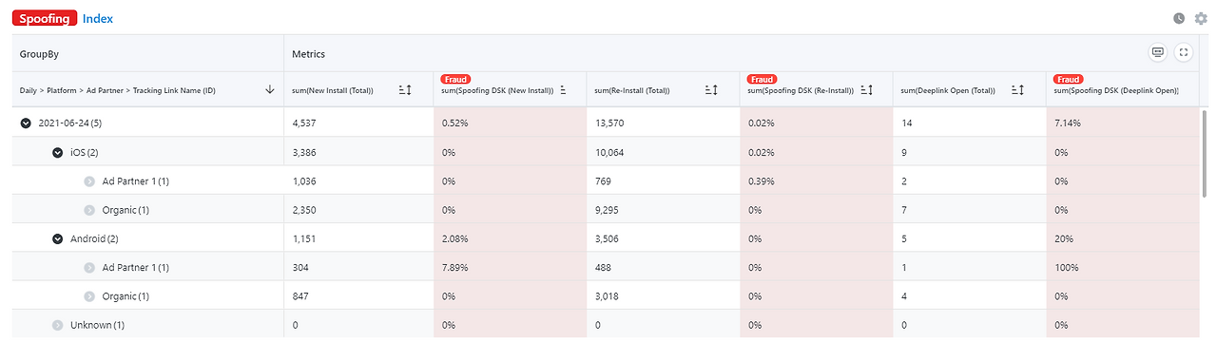Image resolution: width=1217 pixels, height=342 pixels.
Task: Open the clock history icon
Action: (1179, 18)
